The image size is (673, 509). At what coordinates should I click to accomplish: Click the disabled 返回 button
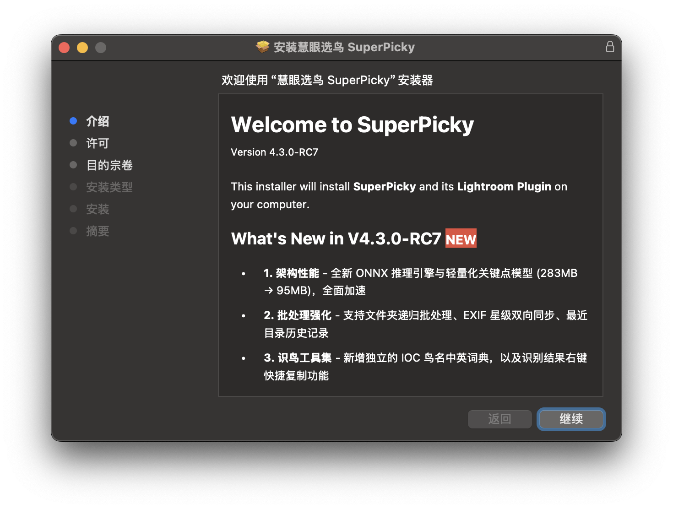[x=499, y=419]
